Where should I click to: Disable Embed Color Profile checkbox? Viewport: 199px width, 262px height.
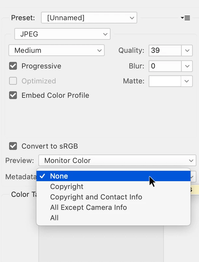coord(13,95)
